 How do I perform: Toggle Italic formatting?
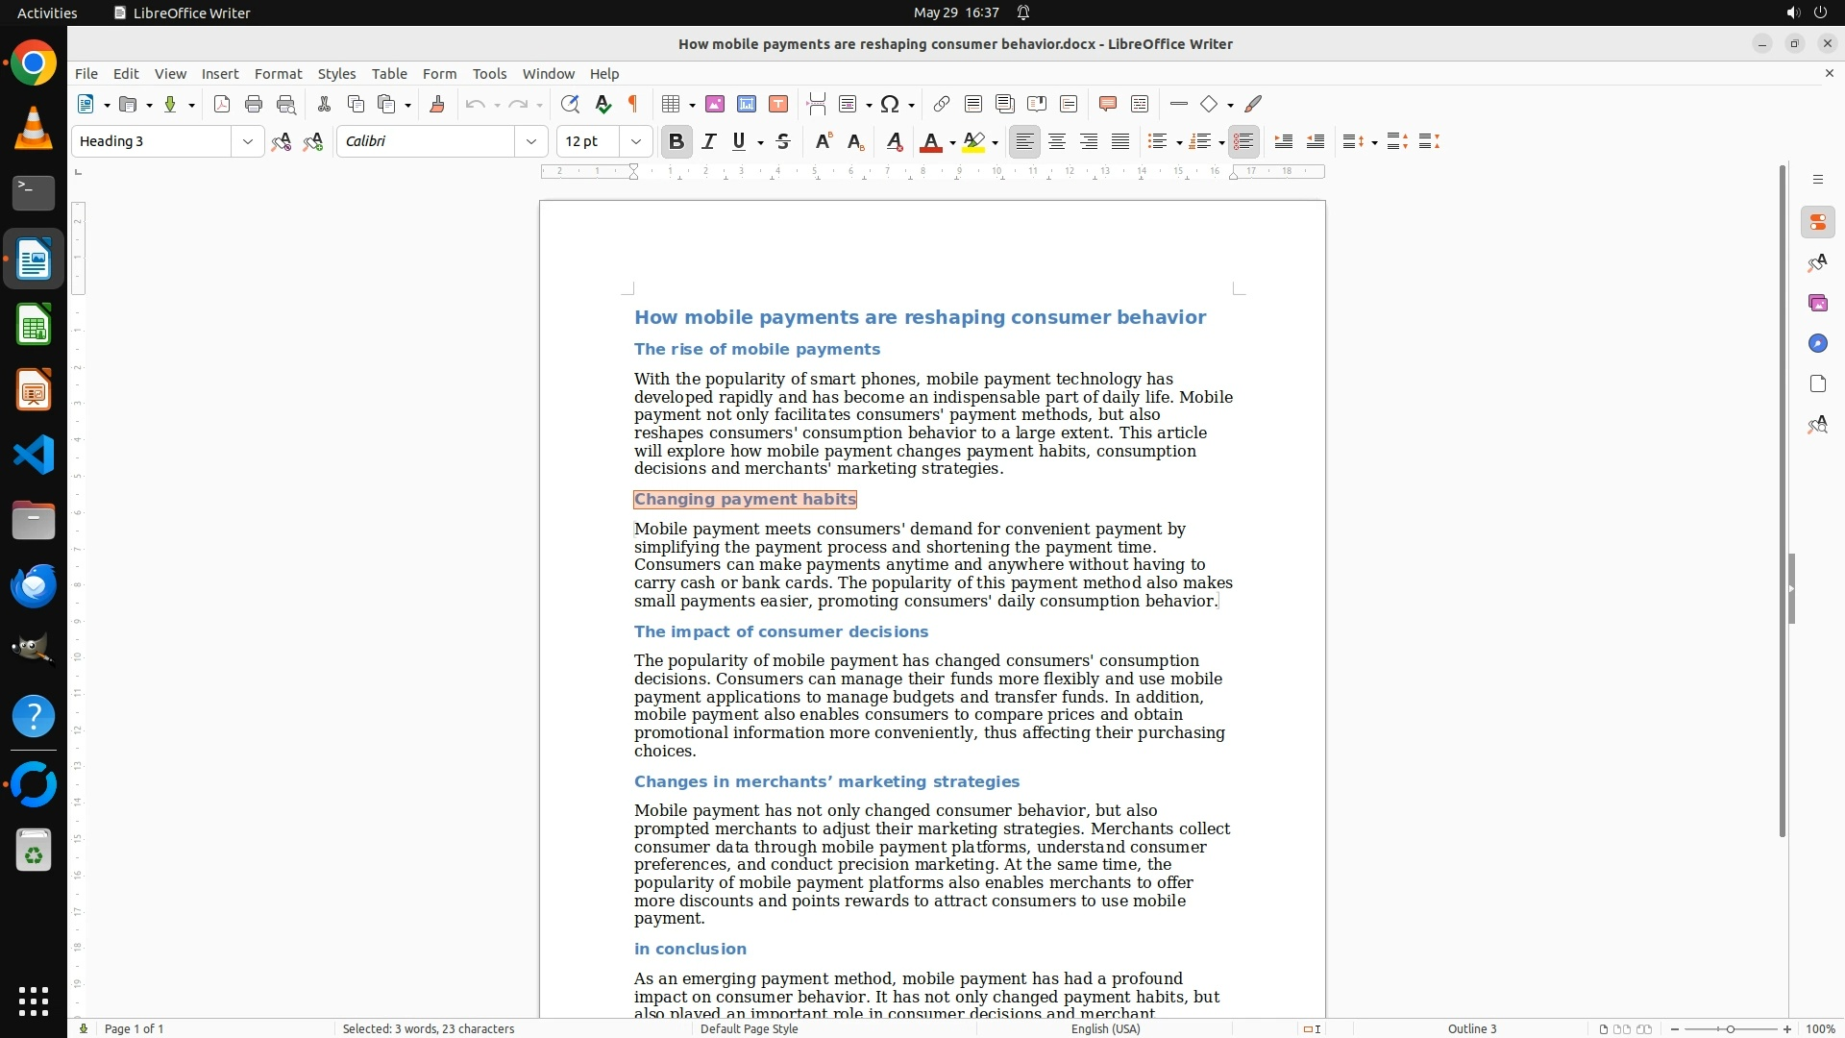point(708,141)
